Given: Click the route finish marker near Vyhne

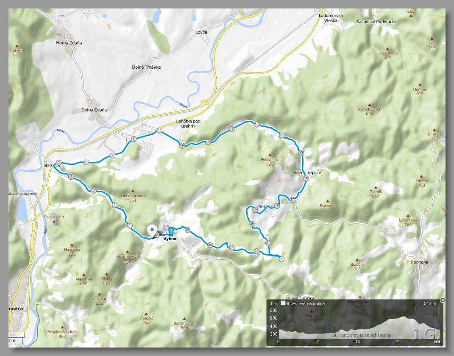Looking at the screenshot, I should [x=152, y=231].
